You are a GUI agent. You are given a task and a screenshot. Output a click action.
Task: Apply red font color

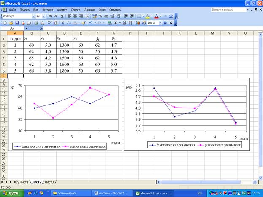pyautogui.click(x=156, y=16)
